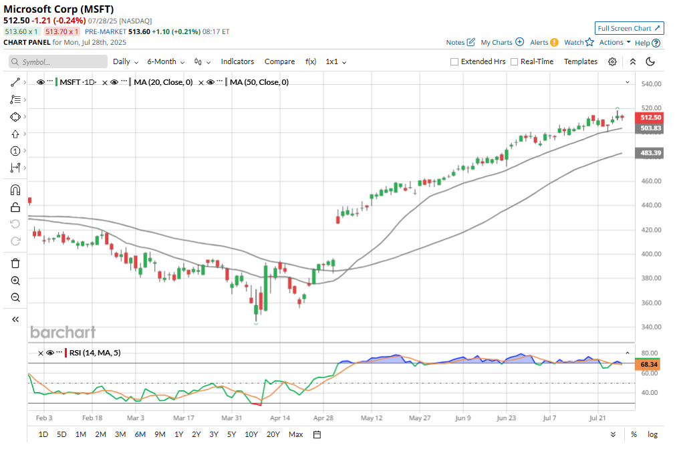Viewport: 679px width, 455px height.
Task: Enable Extended Hrs checkbox
Action: 454,62
